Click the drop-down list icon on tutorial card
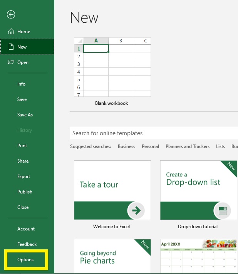Viewport: 238px width, 274px height. pos(223,211)
